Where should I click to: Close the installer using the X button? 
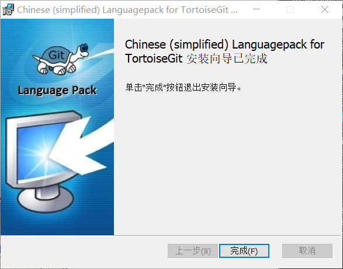325,9
